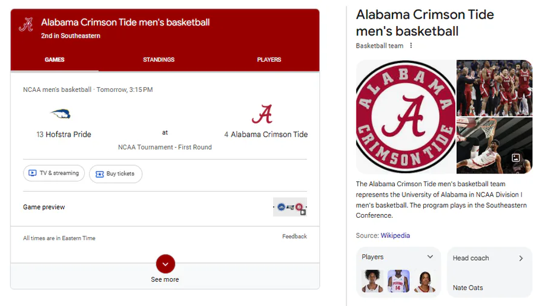This screenshot has height=306, width=545.
Task: Click the Hofstra Pride team logo
Action: (61, 113)
